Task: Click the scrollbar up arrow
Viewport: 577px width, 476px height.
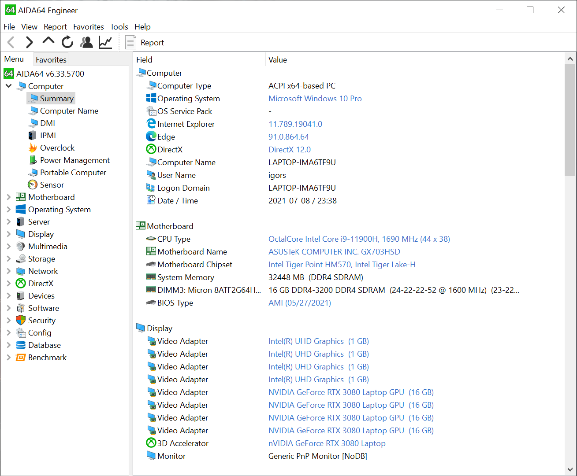Action: pos(570,59)
